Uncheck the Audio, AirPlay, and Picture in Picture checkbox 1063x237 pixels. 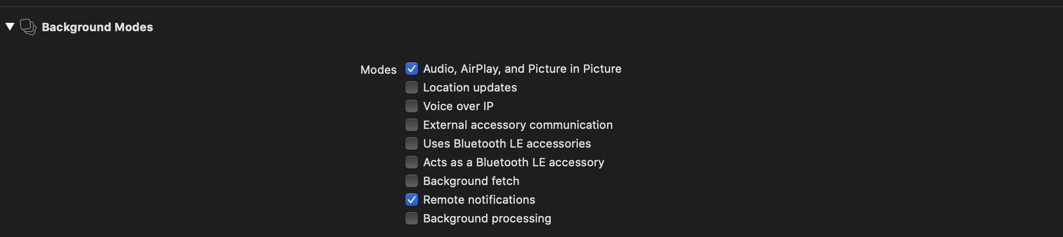point(412,69)
